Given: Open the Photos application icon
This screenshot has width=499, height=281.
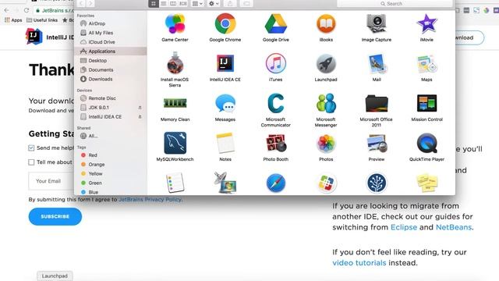Looking at the screenshot, I should pos(326,143).
